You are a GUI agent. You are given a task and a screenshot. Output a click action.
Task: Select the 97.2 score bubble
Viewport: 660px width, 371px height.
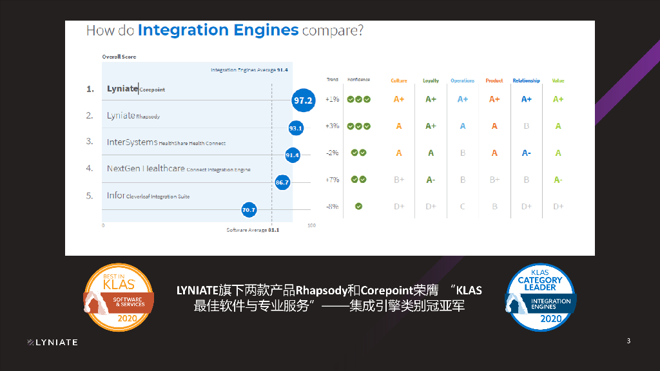pyautogui.click(x=304, y=100)
